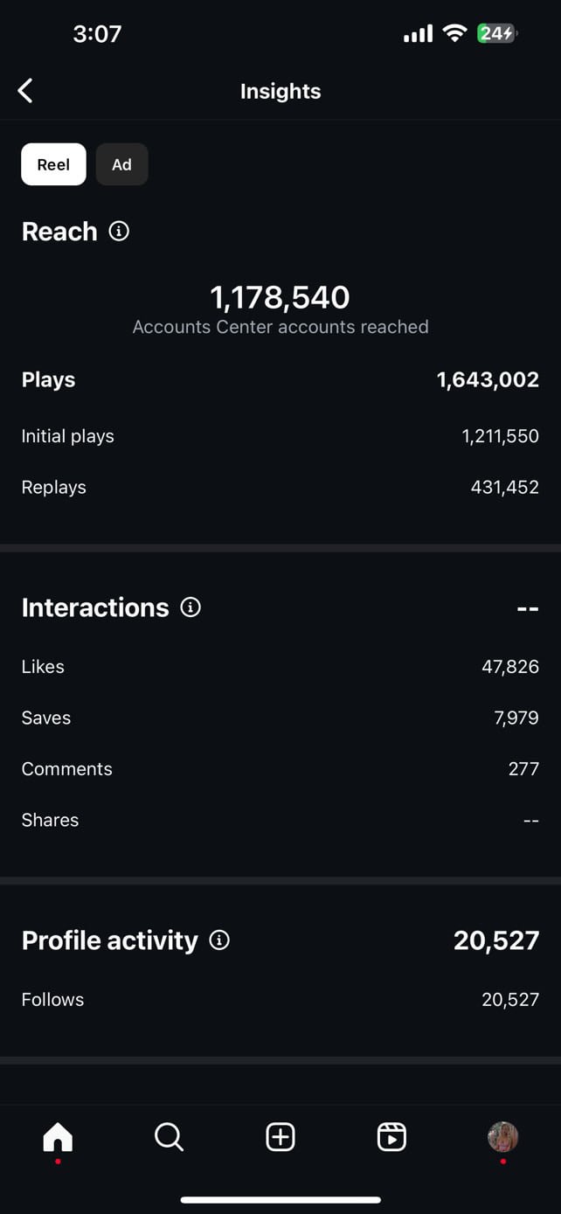Tap the Saves row
561x1214 pixels.
pyautogui.click(x=280, y=718)
